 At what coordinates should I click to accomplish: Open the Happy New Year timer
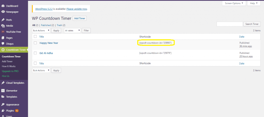click(x=49, y=43)
